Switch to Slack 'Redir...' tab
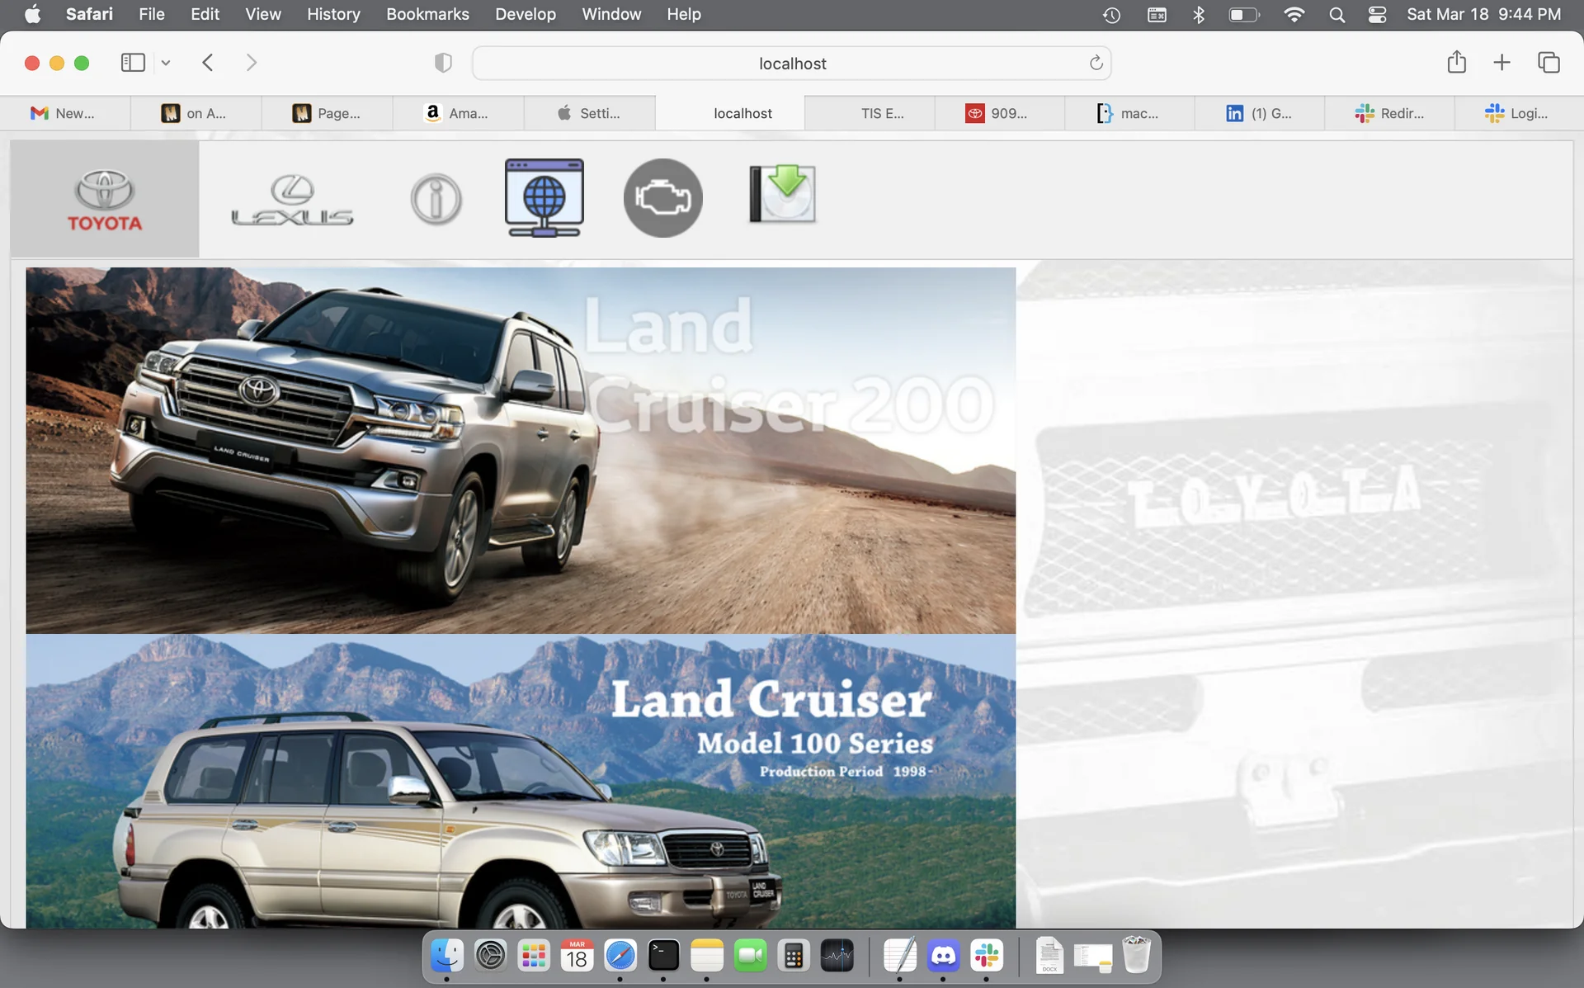The width and height of the screenshot is (1584, 988). [x=1389, y=113]
